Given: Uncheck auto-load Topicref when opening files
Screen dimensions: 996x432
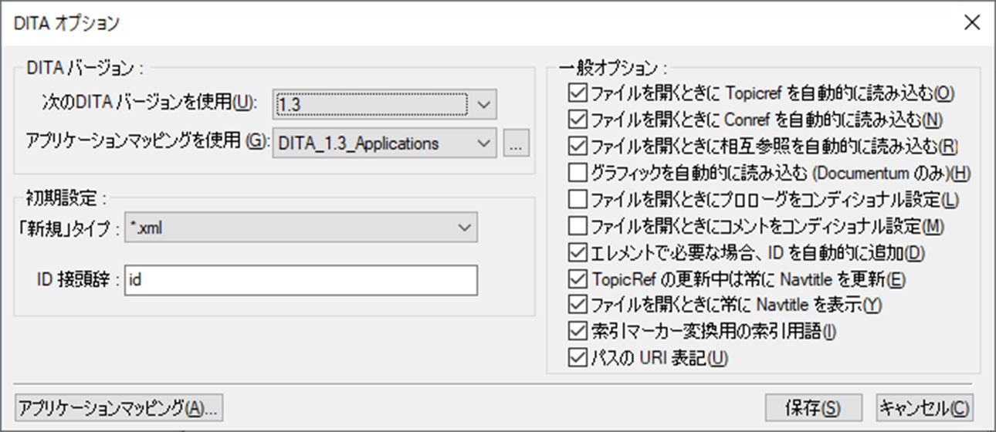Looking at the screenshot, I should click(578, 93).
